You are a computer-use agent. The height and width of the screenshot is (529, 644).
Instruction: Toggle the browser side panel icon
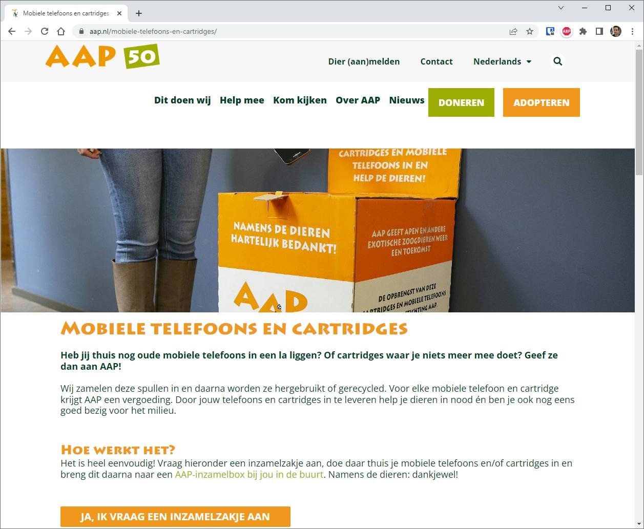[599, 31]
